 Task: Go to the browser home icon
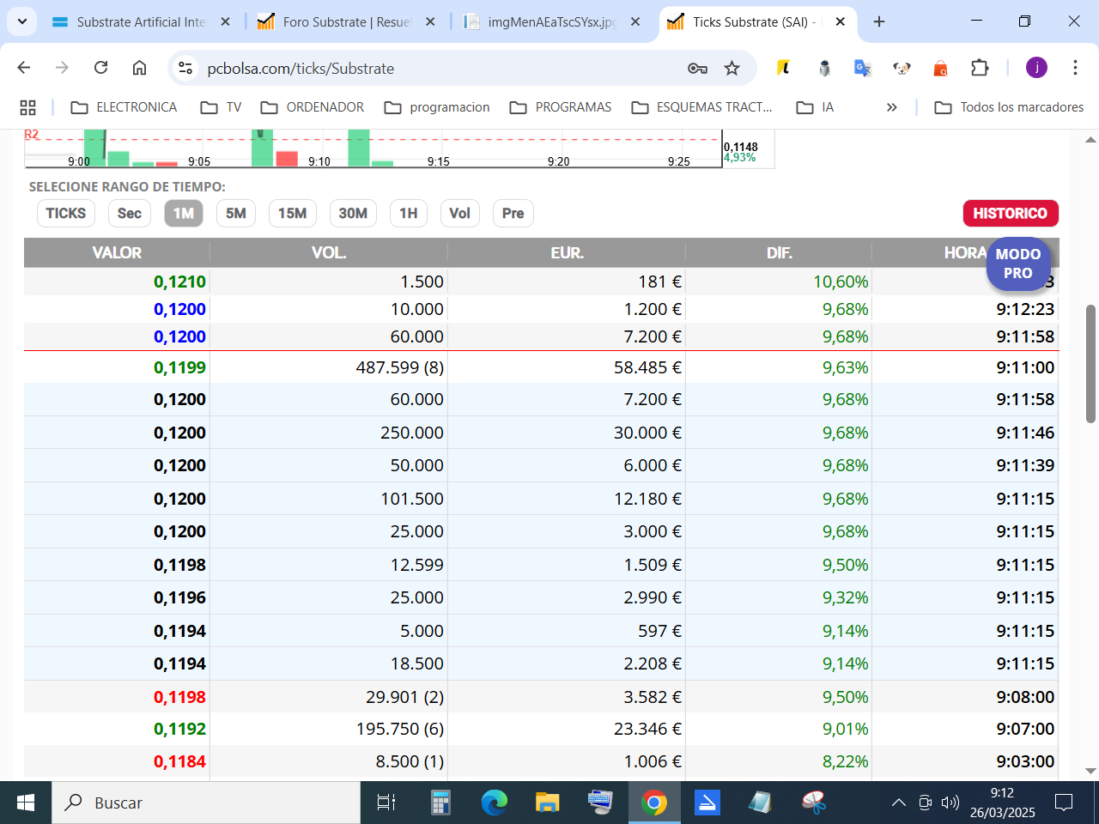point(139,68)
